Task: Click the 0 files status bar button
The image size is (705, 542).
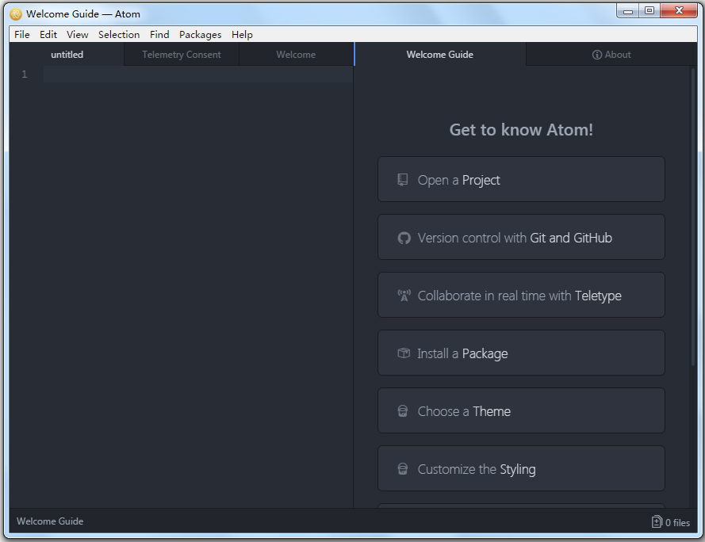Action: click(670, 521)
